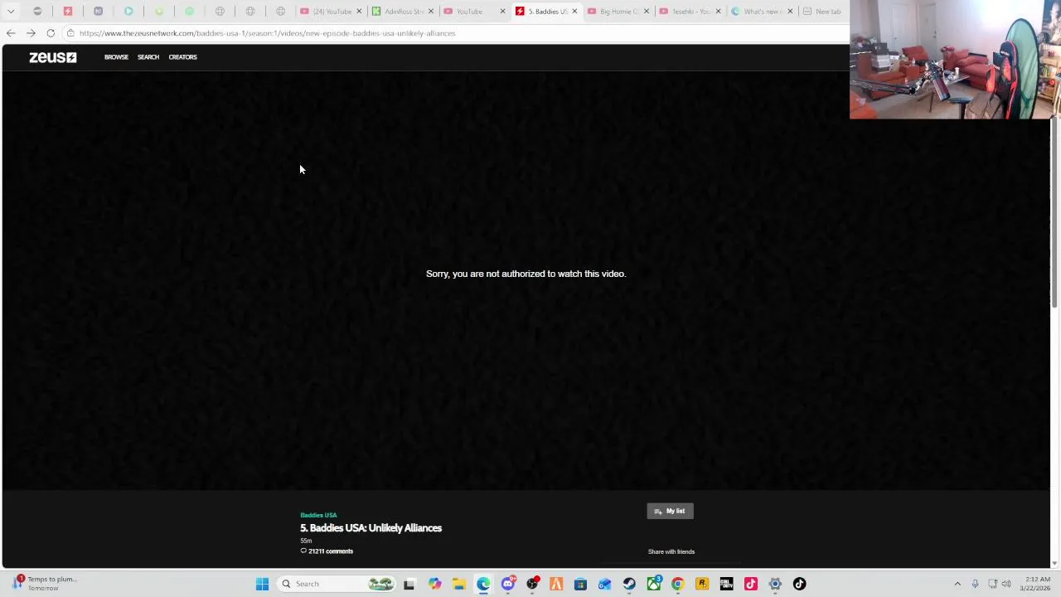Close the (24) YouTube tab

(359, 12)
